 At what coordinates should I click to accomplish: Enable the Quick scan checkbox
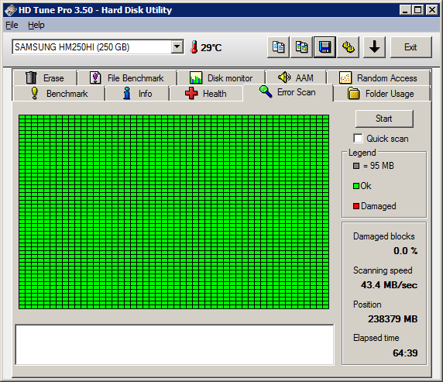[358, 139]
